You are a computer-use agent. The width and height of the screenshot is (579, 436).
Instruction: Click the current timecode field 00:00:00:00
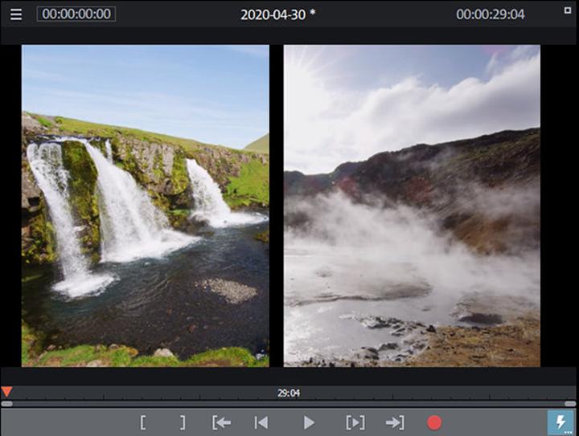pos(76,14)
